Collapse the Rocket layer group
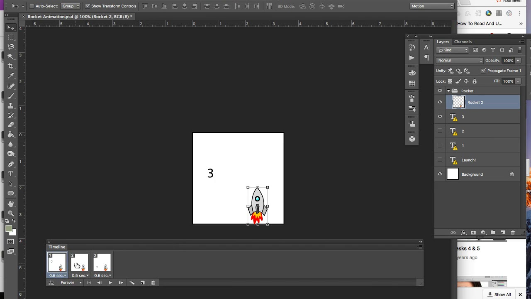The image size is (531, 299). (448, 91)
